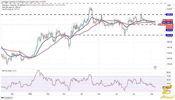Click the 2023 marker on the time axis
175x100 pixels.
(30, 94)
